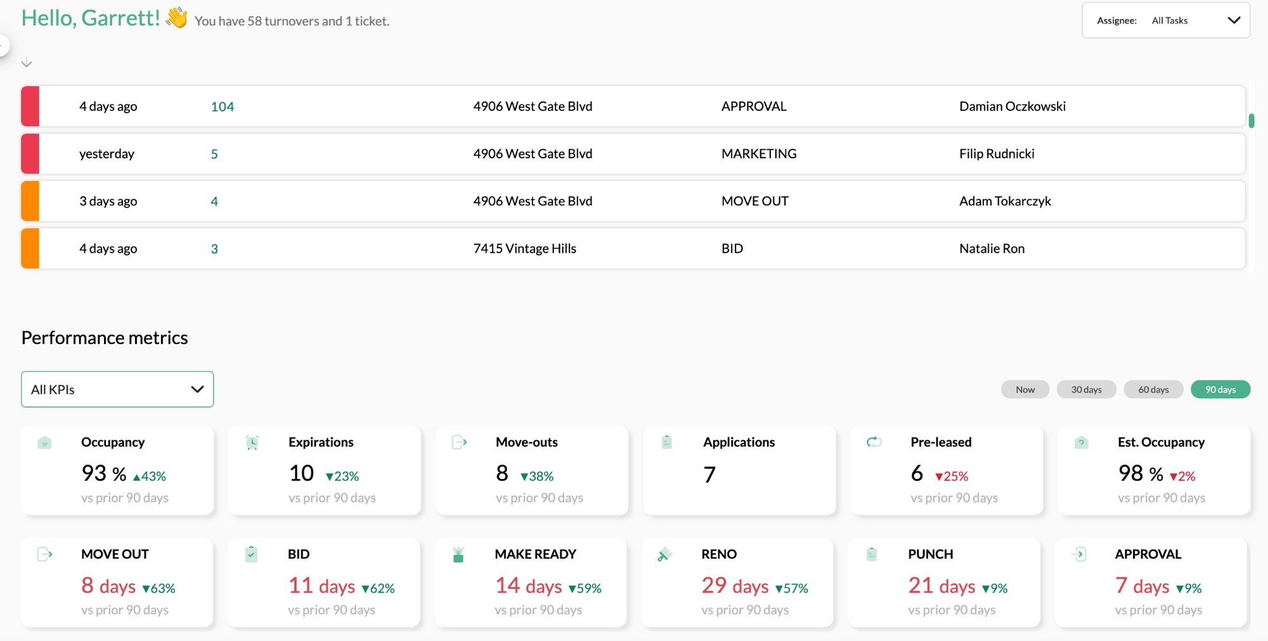Click the Occupancy house icon
Viewport: 1268px width, 641px height.
coord(45,442)
